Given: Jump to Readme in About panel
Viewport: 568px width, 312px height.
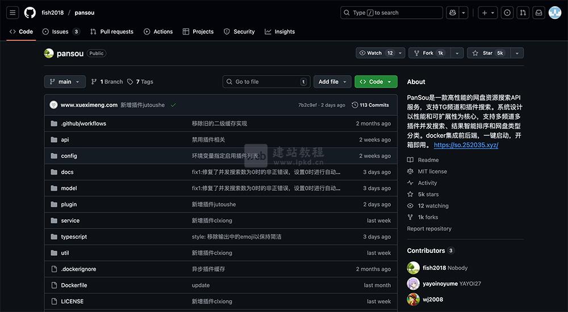Looking at the screenshot, I should pos(423,160).
